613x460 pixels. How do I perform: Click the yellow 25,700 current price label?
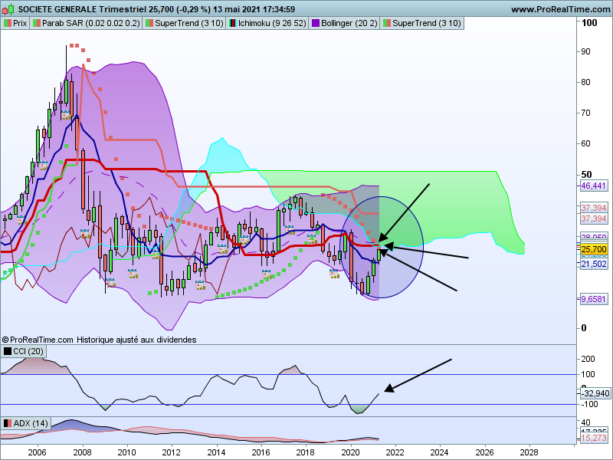click(x=593, y=250)
